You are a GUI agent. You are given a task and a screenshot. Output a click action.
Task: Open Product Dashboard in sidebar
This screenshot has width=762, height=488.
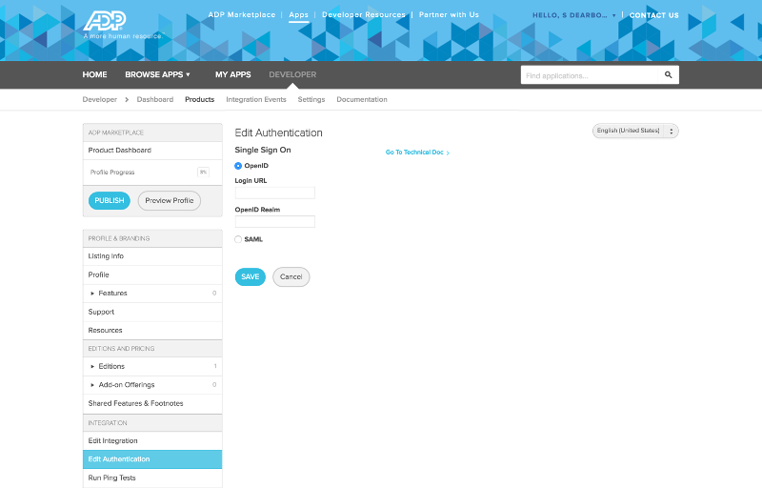click(x=152, y=151)
